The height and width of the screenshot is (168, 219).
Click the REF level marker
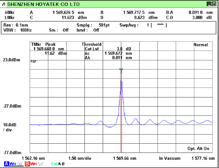pos(33,62)
